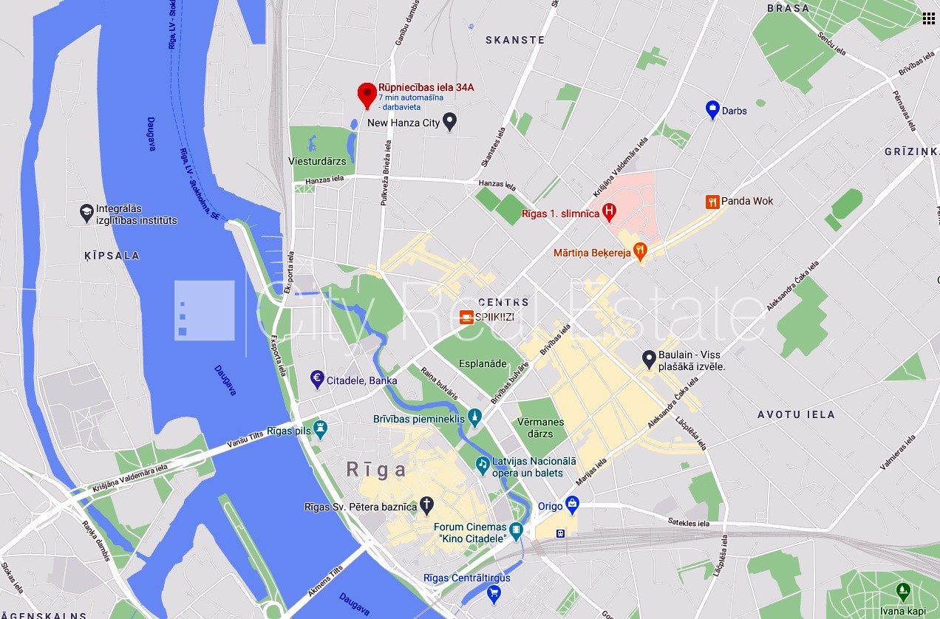Click the Mārtiņa Beķereja restaurant marker
The width and height of the screenshot is (940, 619).
(x=640, y=252)
